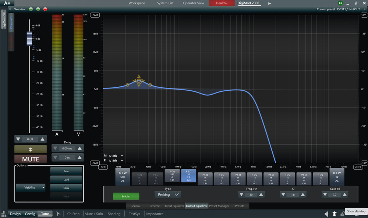
Task: Toggle the green Enabled filter button
Action: 126,196
